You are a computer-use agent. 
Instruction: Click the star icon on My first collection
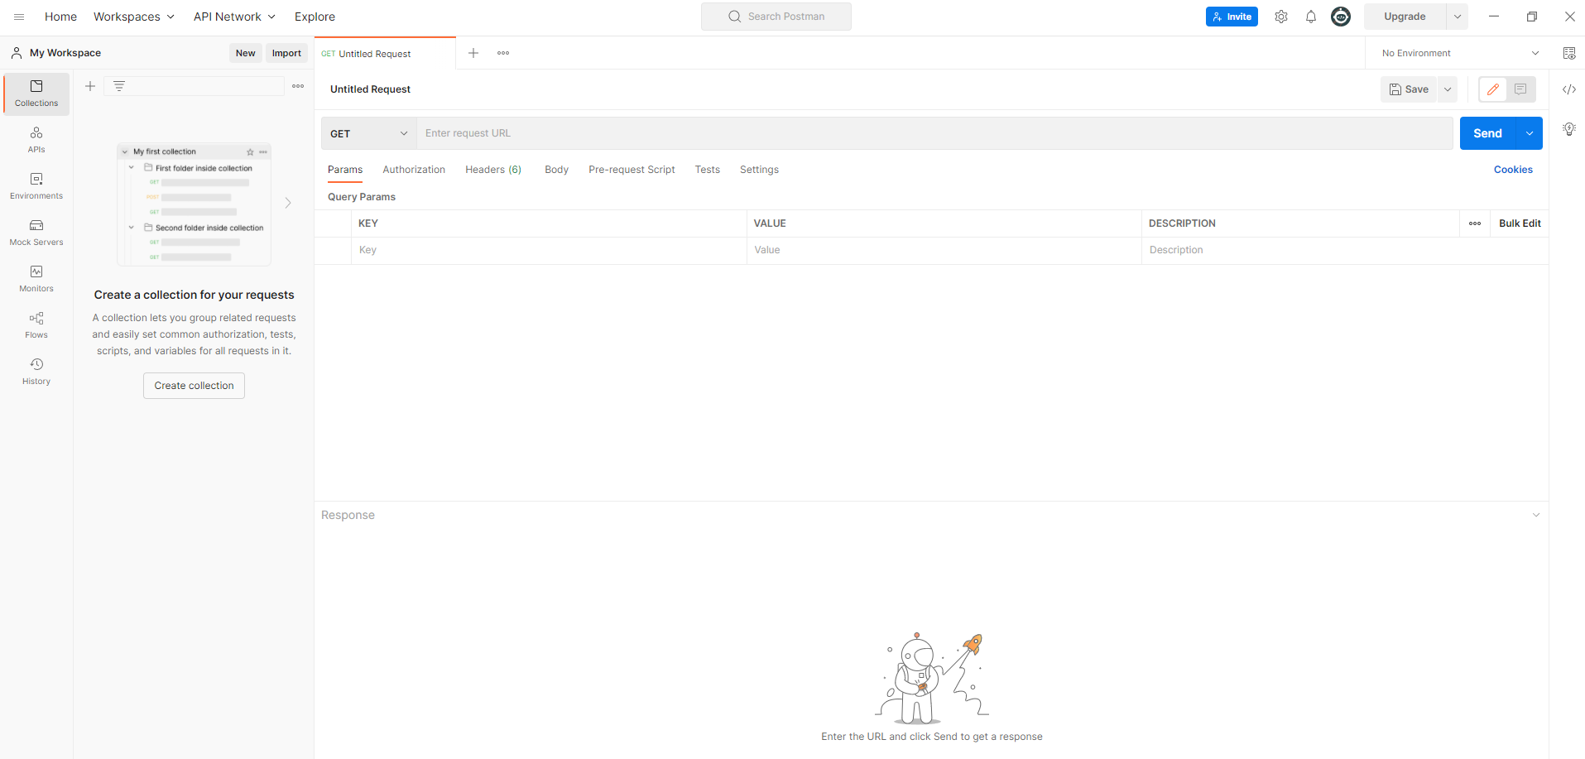tap(250, 152)
